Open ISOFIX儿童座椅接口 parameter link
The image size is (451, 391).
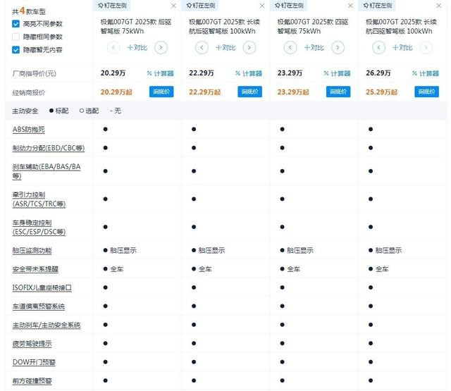42,287
